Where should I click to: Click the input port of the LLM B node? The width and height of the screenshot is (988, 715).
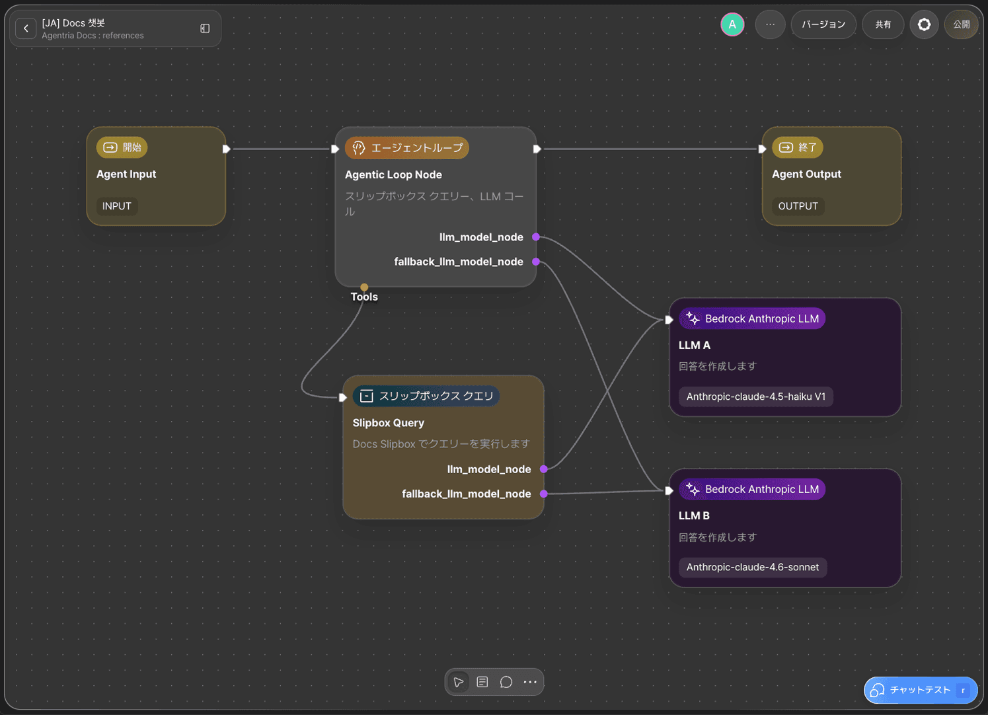[x=669, y=490]
